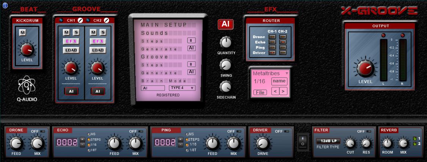Flip the power rocker switch near Driver
Screen dimensions: 427x162
point(303,142)
